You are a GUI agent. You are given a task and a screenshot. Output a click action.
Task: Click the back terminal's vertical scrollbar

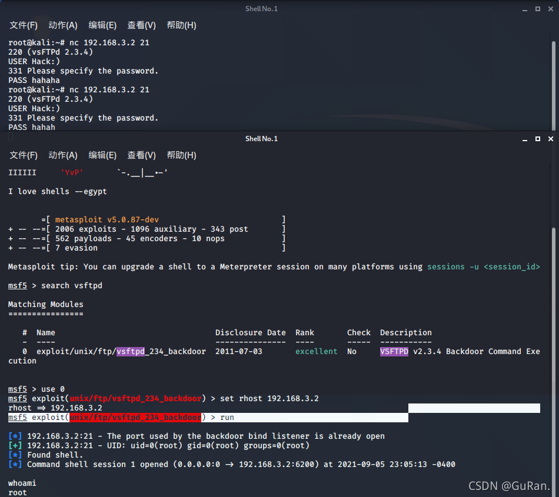pyautogui.click(x=554, y=85)
